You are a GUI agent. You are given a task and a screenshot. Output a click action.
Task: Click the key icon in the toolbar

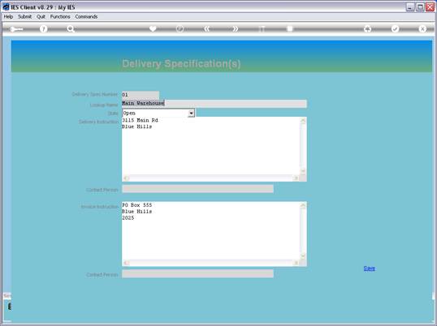coord(16,29)
